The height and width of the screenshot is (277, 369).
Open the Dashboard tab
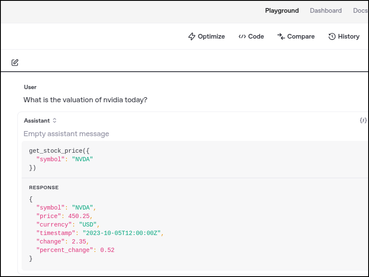325,11
